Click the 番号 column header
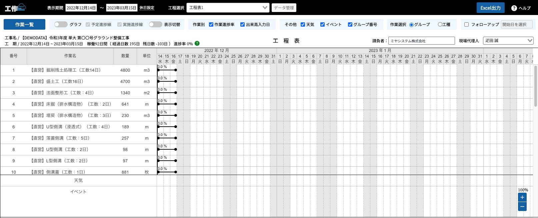The height and width of the screenshot is (218, 538). [14, 56]
